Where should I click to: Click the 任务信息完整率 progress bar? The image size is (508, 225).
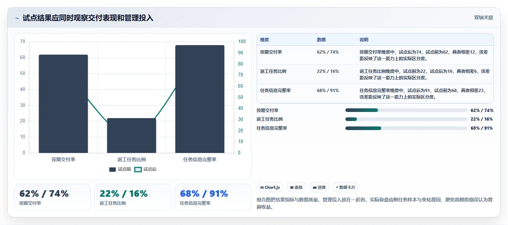[x=406, y=128]
